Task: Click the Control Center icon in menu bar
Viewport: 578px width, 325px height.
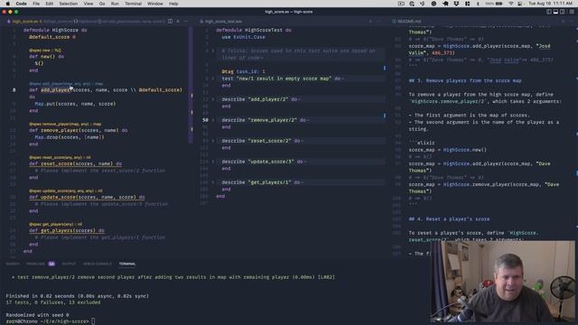Action: point(520,4)
